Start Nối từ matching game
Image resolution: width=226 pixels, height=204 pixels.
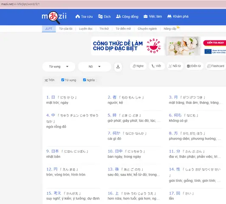point(175,66)
